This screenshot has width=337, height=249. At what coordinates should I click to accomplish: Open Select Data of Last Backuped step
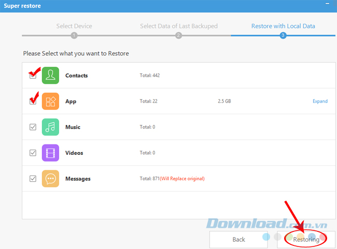pyautogui.click(x=178, y=26)
